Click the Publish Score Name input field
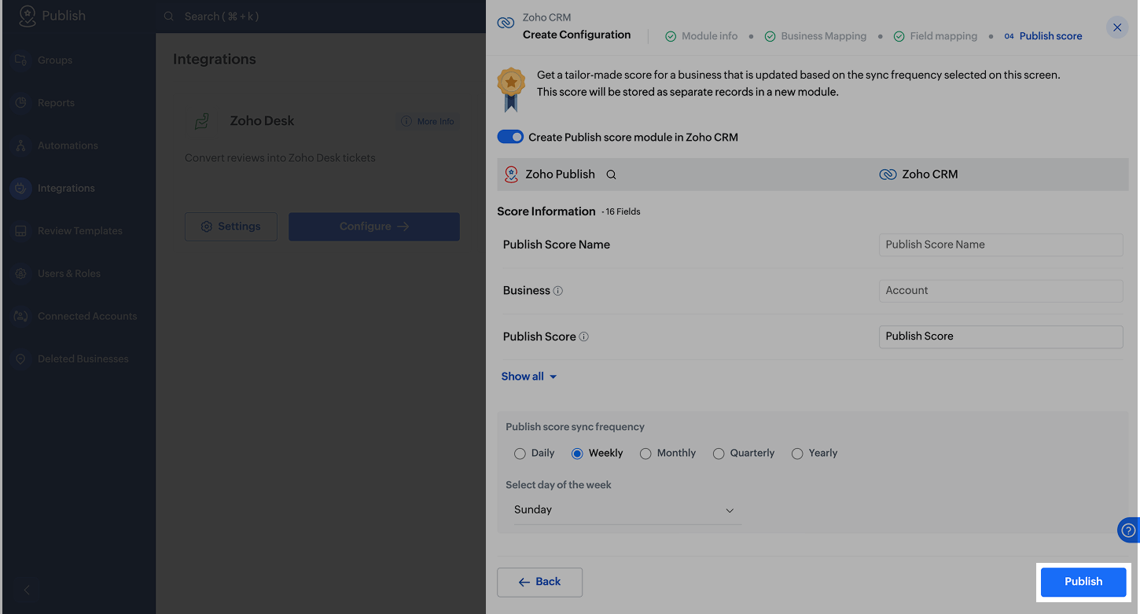This screenshot has width=1140, height=614. 1001,244
